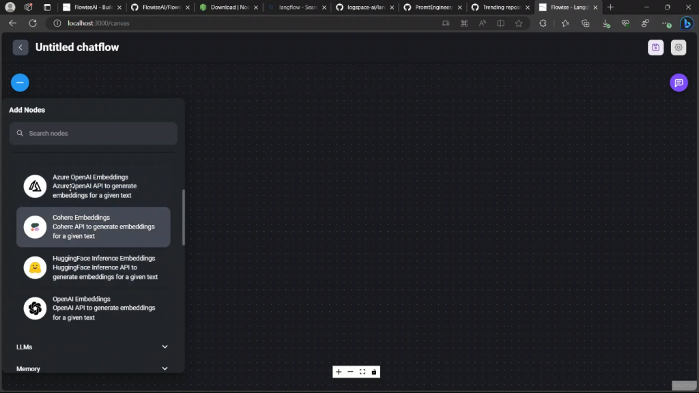This screenshot has height=393, width=699.
Task: Focus the Search nodes input field
Action: [x=93, y=133]
